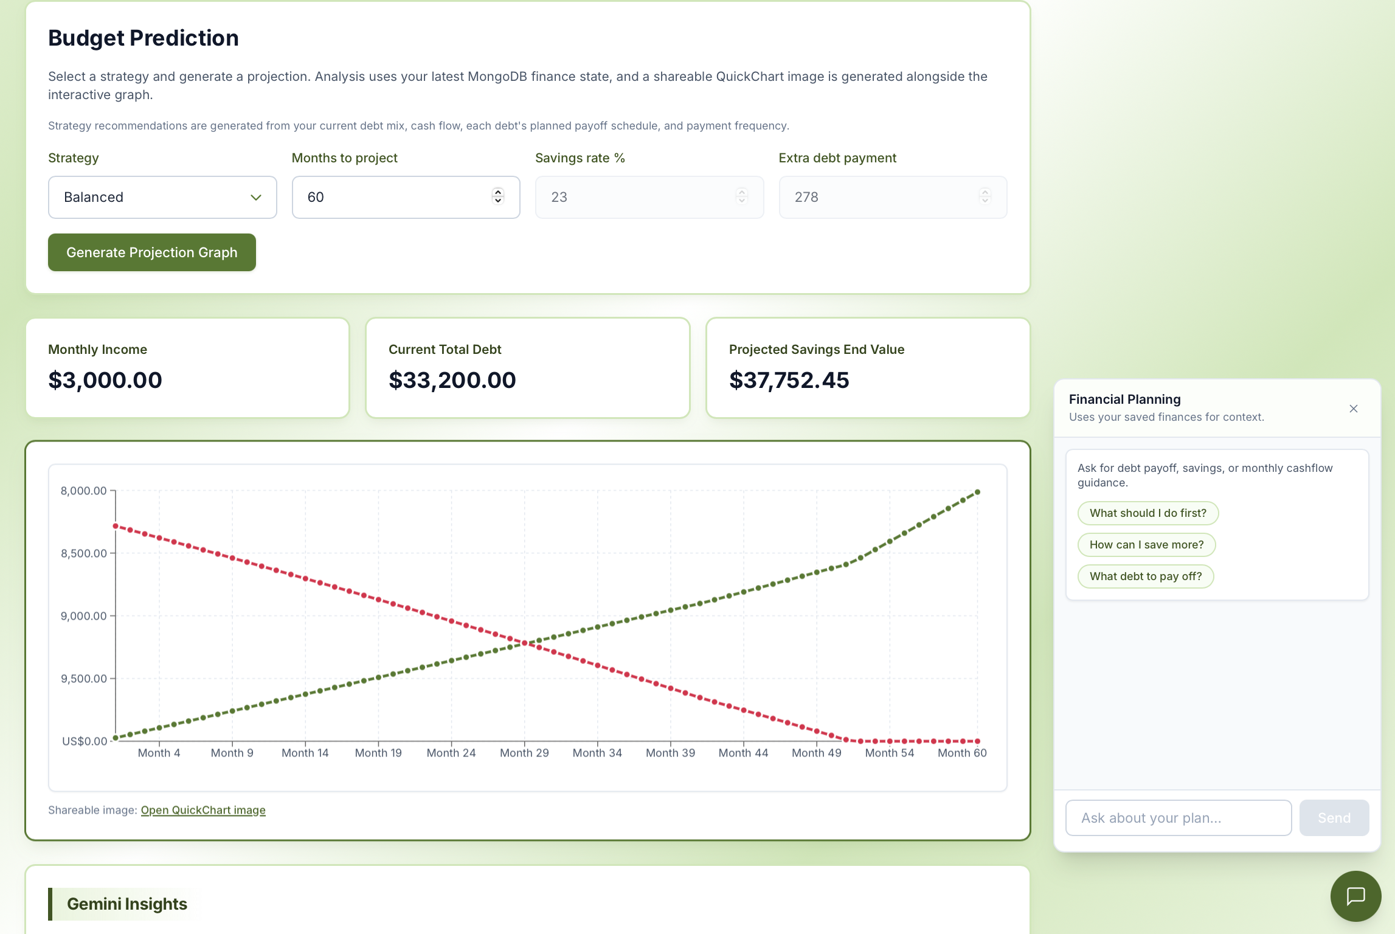Screen dimensions: 1395x934
Task: Click the Savings rate % field
Action: pyautogui.click(x=648, y=197)
